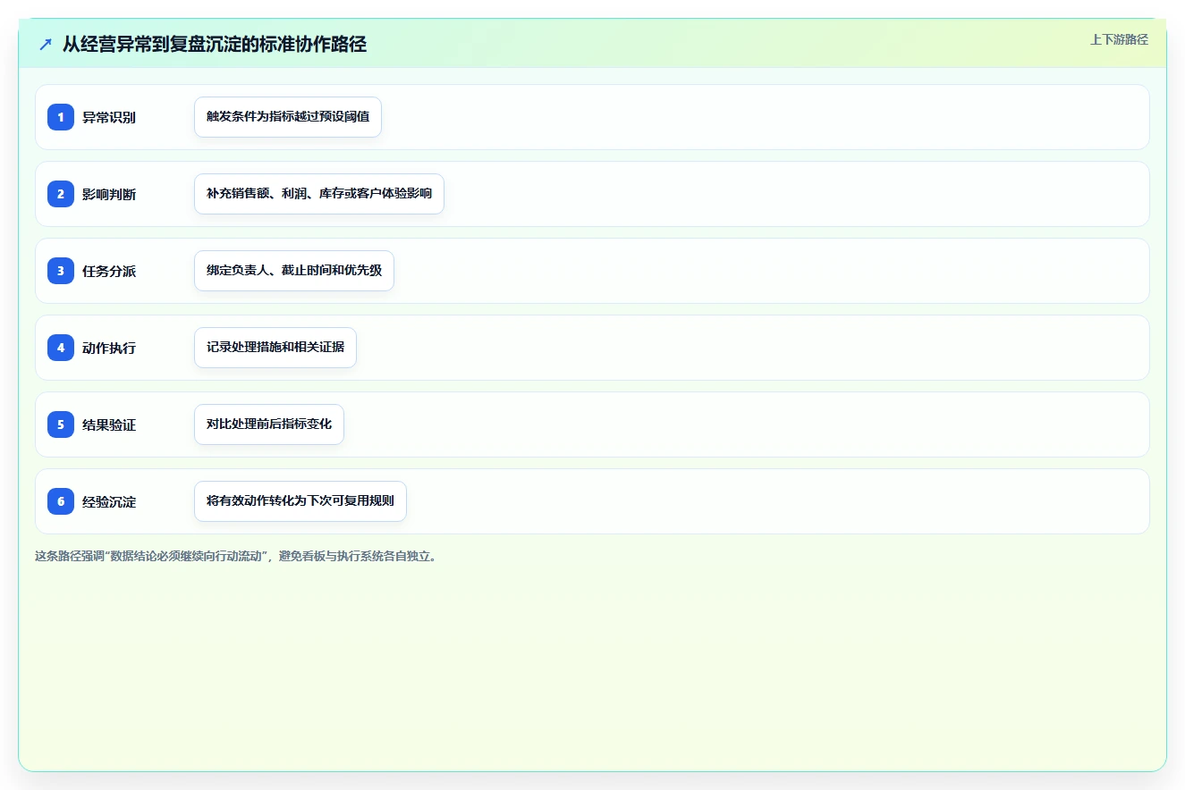Click the arrow icon beside the header title

coord(46,45)
